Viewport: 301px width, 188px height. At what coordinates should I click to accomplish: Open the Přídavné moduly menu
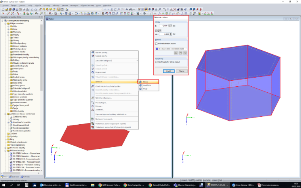pos(87,6)
